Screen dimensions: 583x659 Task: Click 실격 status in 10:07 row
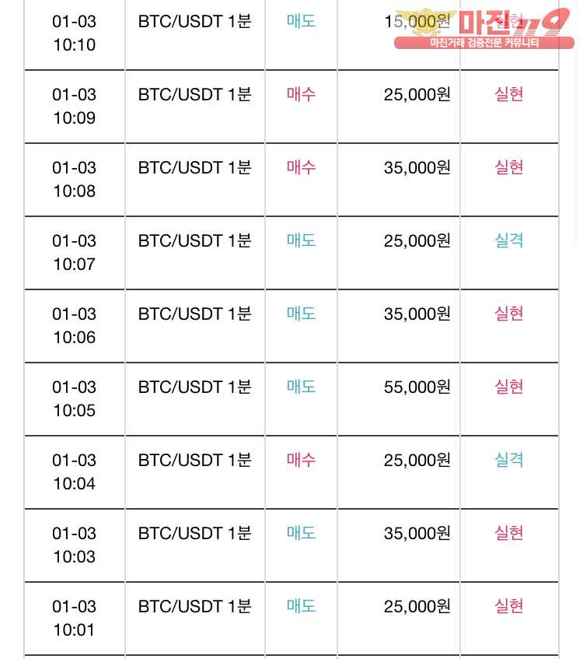click(x=509, y=240)
